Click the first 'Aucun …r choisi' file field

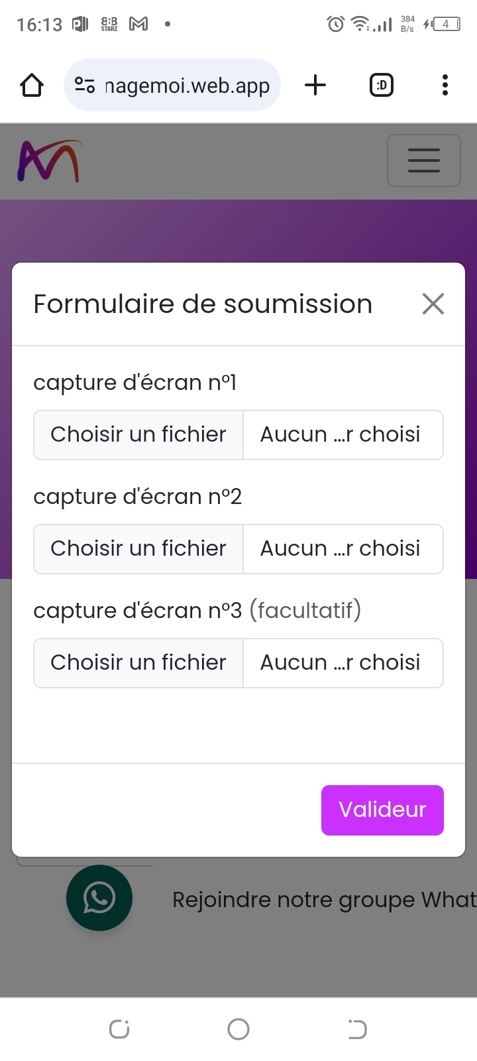(341, 435)
